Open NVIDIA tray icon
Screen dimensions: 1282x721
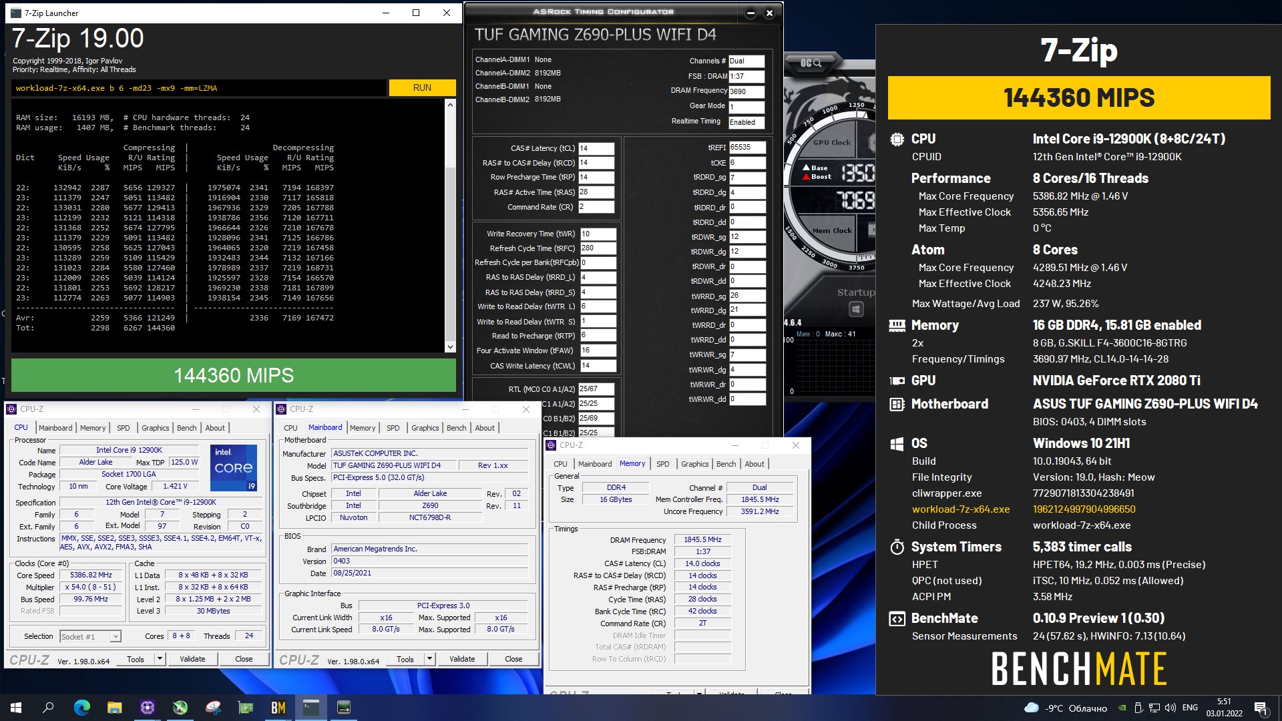click(1122, 708)
